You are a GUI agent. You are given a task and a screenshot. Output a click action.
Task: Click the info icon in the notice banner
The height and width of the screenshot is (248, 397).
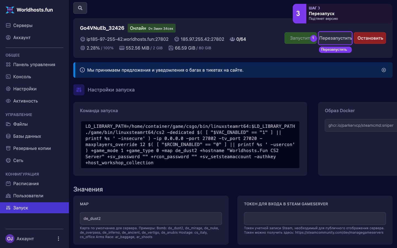82,70
